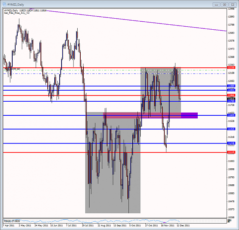Click the 7 Jul 2011 date label
Viewport: 239px width, 230px height.
(x=72, y=225)
